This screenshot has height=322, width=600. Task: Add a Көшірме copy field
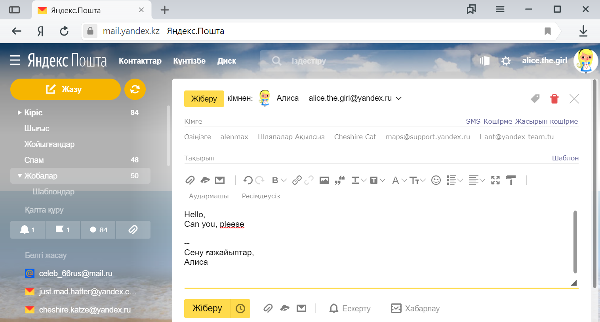498,121
